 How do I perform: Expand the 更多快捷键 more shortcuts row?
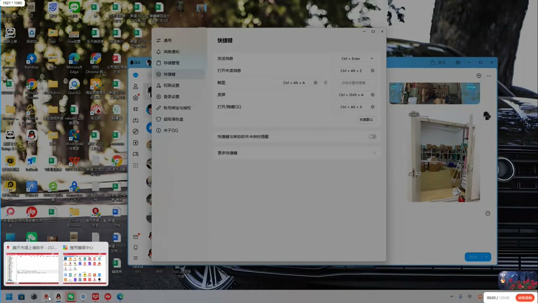click(296, 153)
